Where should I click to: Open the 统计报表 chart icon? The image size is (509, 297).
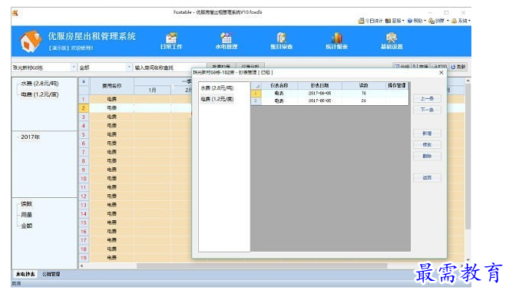[x=336, y=38]
